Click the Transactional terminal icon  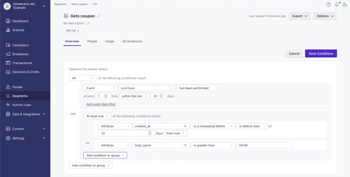8,63
